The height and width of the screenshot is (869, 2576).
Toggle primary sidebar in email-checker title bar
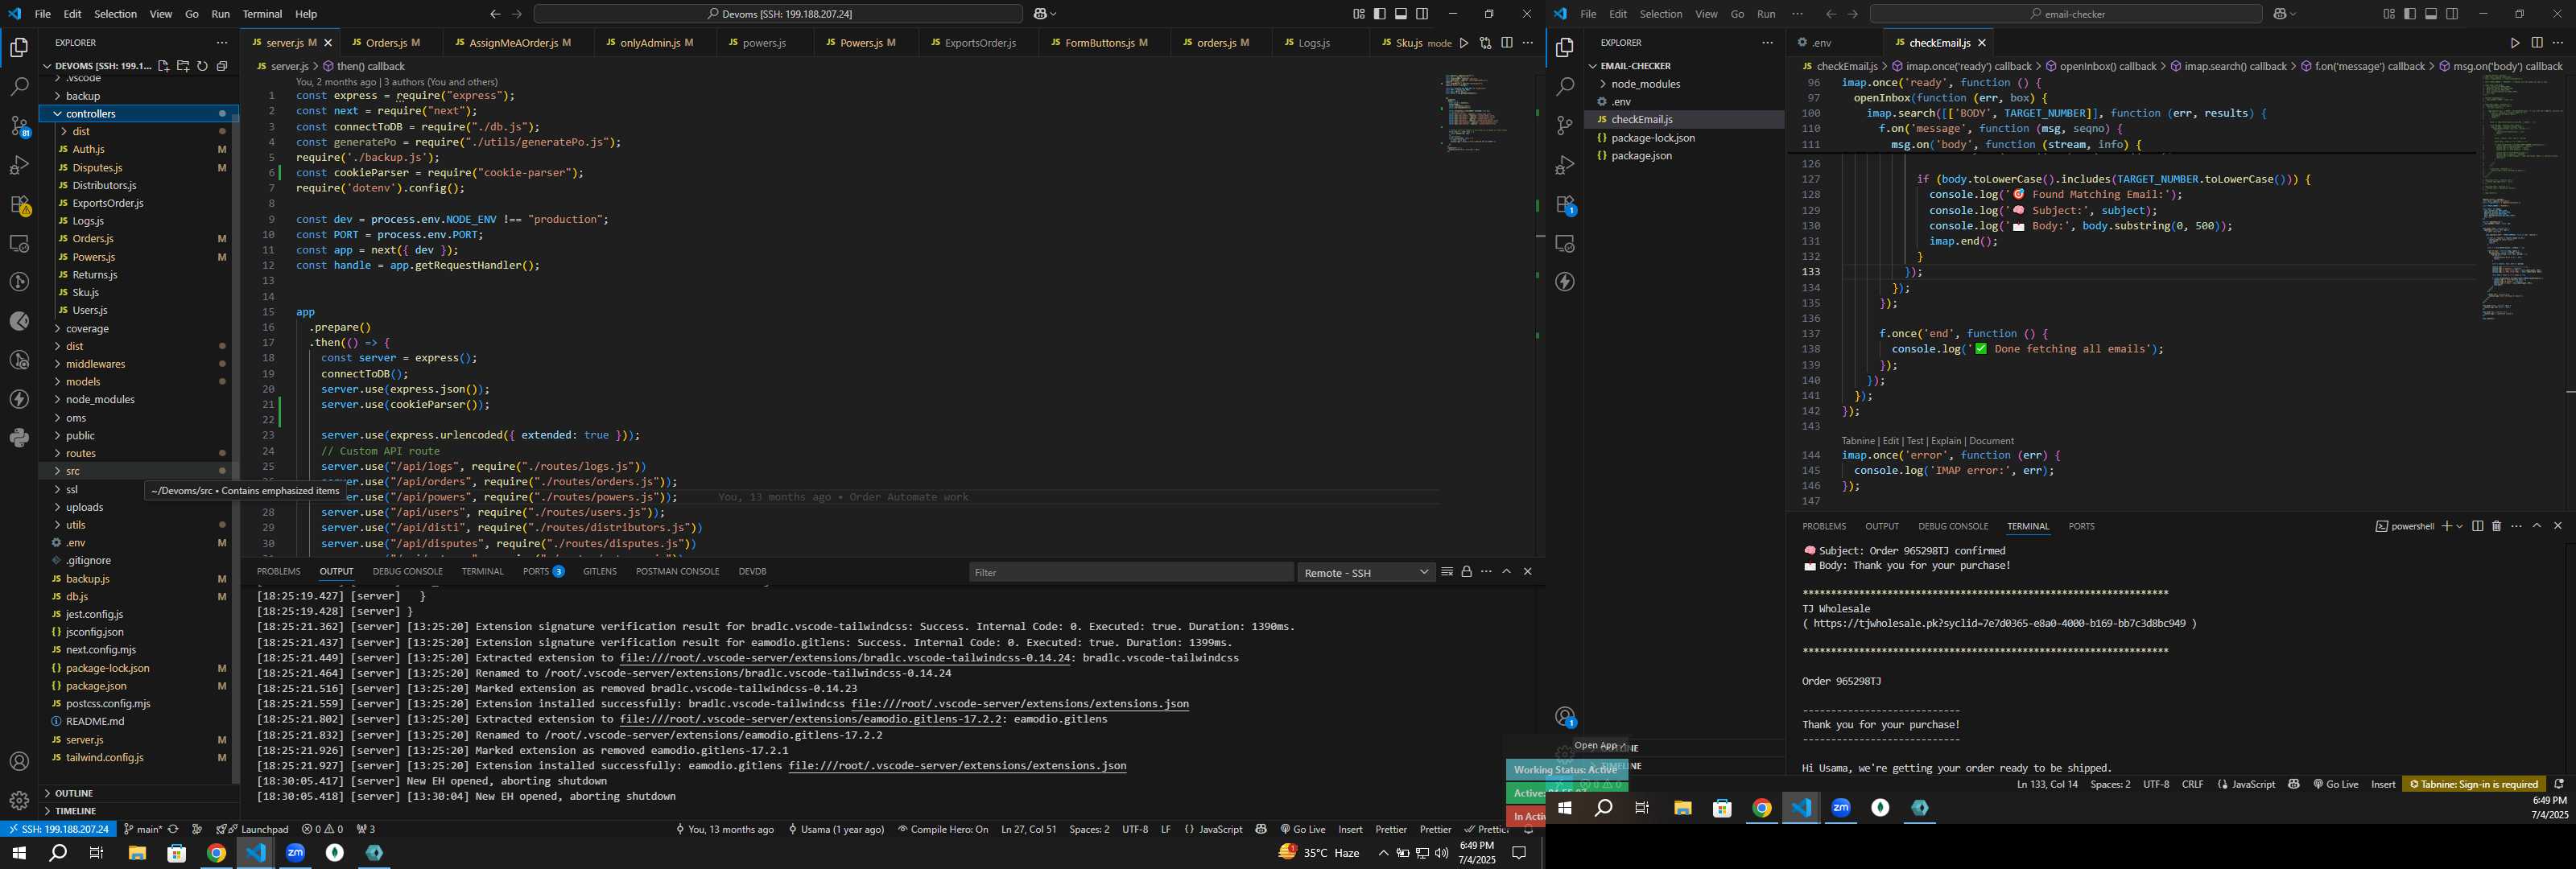2410,14
